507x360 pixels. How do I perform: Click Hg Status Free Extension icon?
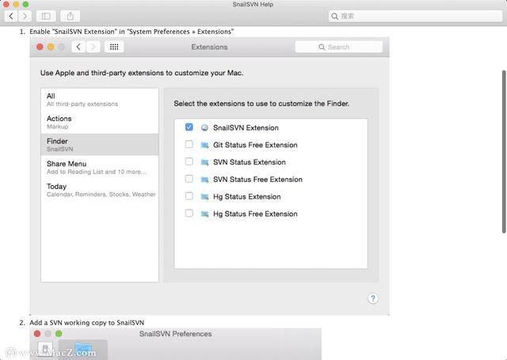click(x=204, y=214)
